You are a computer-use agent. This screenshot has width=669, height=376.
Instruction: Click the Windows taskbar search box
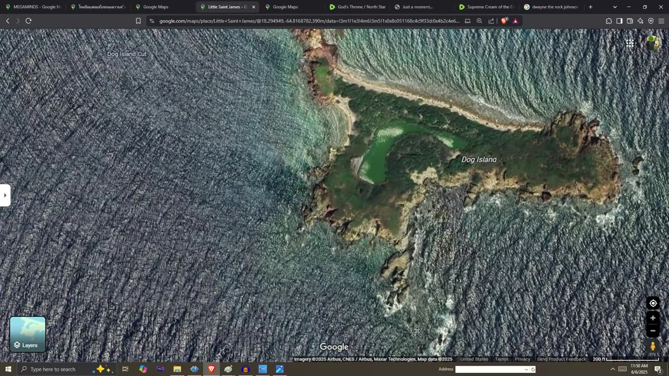coord(67,369)
